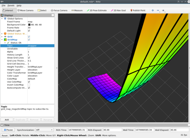This screenshot has width=190, height=138.
Task: Select the 2D Pose Estimate tool
Action: (x=97, y=11)
